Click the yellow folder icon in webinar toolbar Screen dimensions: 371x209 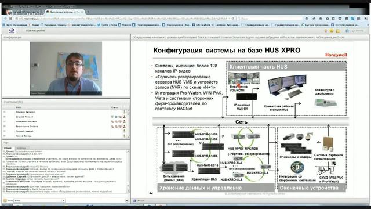point(338,31)
